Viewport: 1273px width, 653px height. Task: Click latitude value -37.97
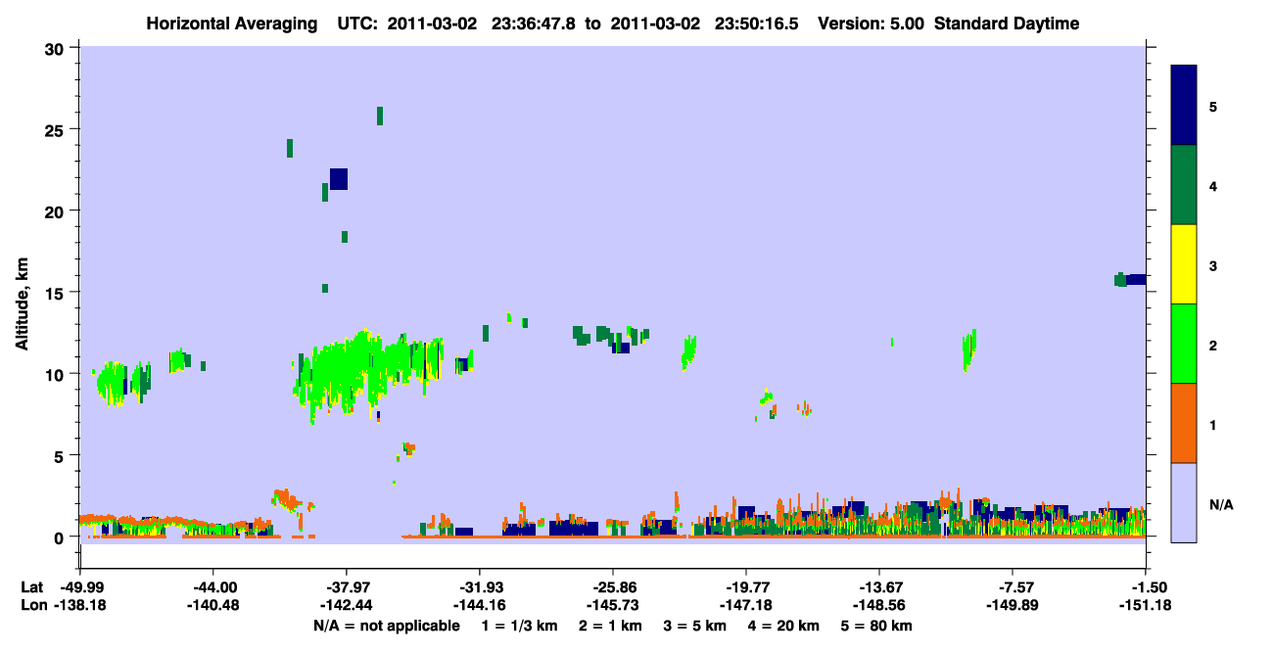point(347,587)
